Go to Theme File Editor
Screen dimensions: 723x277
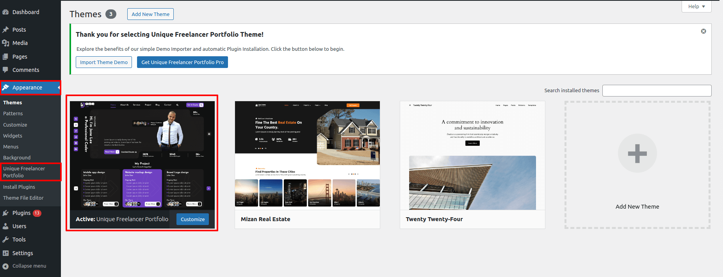[23, 198]
